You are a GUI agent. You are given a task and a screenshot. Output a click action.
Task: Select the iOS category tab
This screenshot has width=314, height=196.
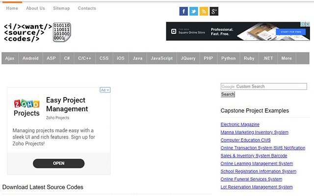121,58
